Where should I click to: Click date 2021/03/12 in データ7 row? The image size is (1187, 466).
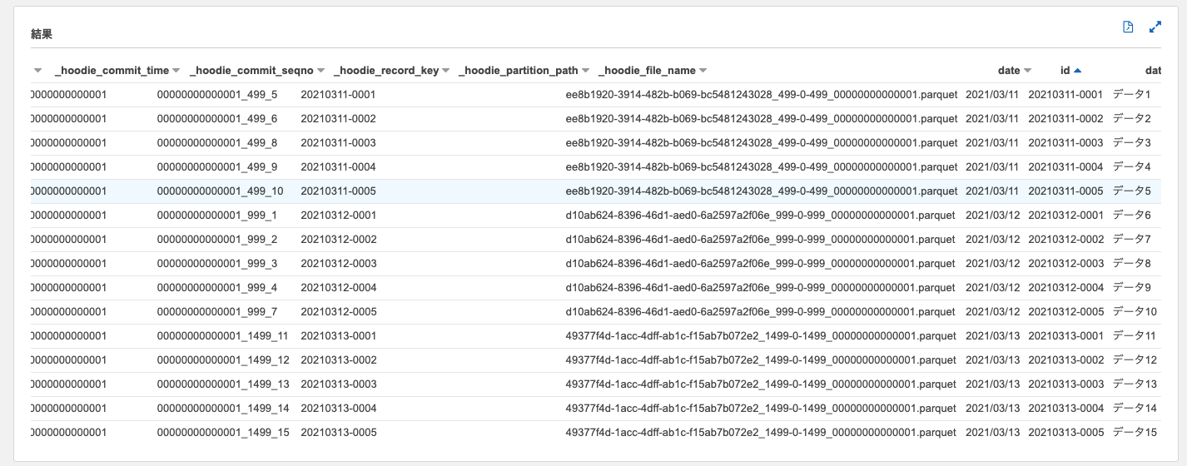pos(992,240)
